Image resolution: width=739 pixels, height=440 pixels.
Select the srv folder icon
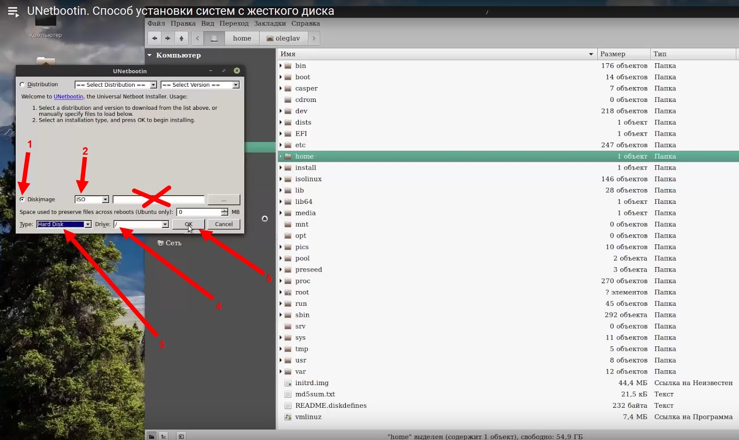288,327
